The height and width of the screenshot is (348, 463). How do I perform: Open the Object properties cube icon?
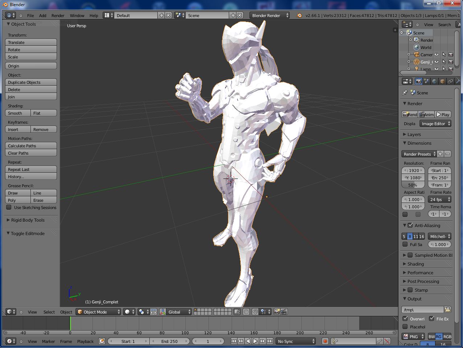(442, 82)
